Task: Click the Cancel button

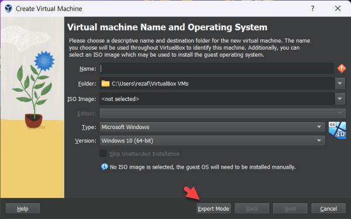Action: [328, 208]
